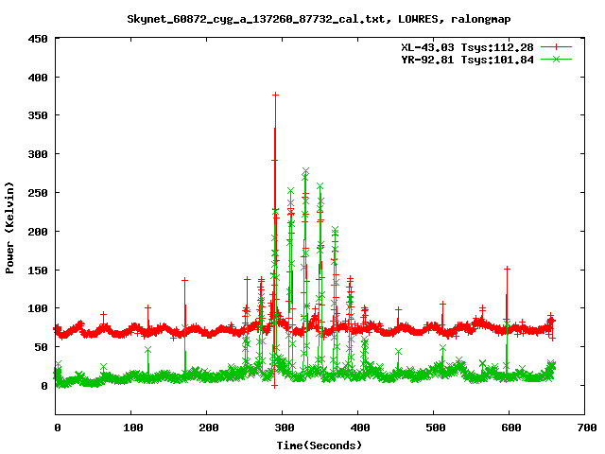This screenshot has height=454, width=605.
Task: Click the 400 tick label on the y-axis
Action: coord(38,78)
